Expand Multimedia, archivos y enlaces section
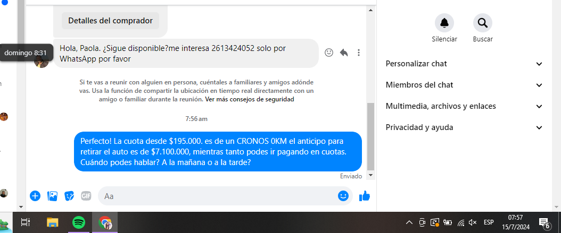This screenshot has height=233, width=561. click(x=464, y=106)
